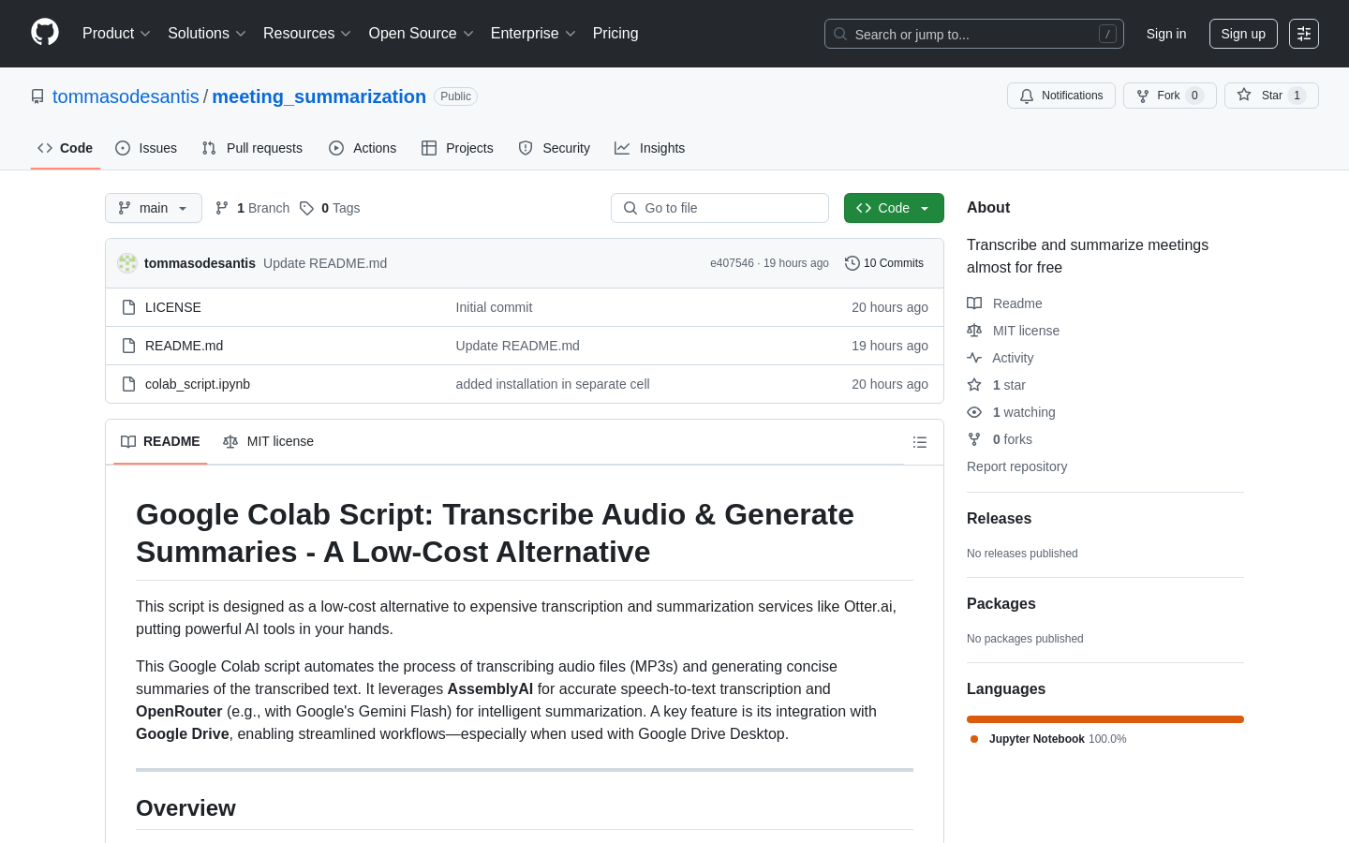This screenshot has height=843, width=1349.
Task: Focus the Search or jump to field
Action: (x=974, y=34)
